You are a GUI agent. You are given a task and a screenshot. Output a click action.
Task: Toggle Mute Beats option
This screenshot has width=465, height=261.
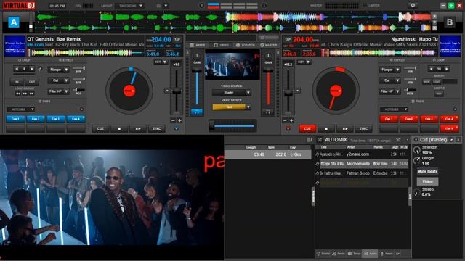click(427, 171)
